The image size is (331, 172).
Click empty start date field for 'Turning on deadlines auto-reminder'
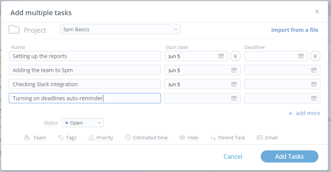pyautogui.click(x=203, y=98)
